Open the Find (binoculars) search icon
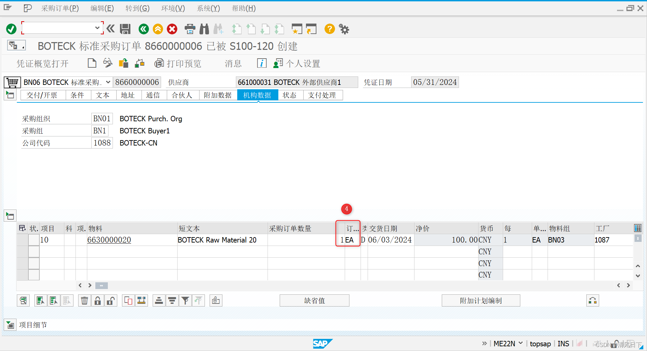The width and height of the screenshot is (647, 351). coord(204,29)
